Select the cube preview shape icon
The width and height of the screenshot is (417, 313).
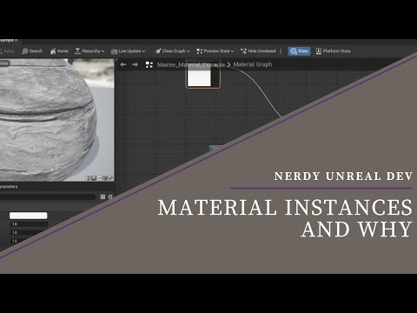tap(105, 178)
